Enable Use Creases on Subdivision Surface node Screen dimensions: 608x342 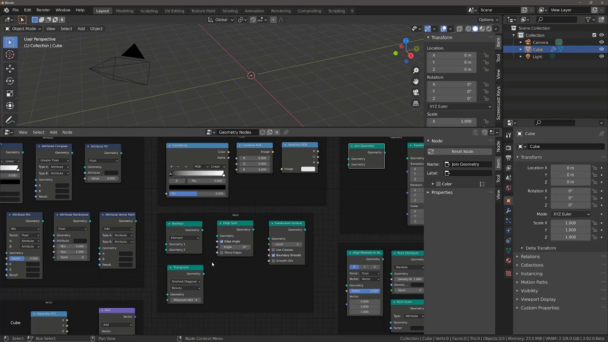[x=274, y=249]
